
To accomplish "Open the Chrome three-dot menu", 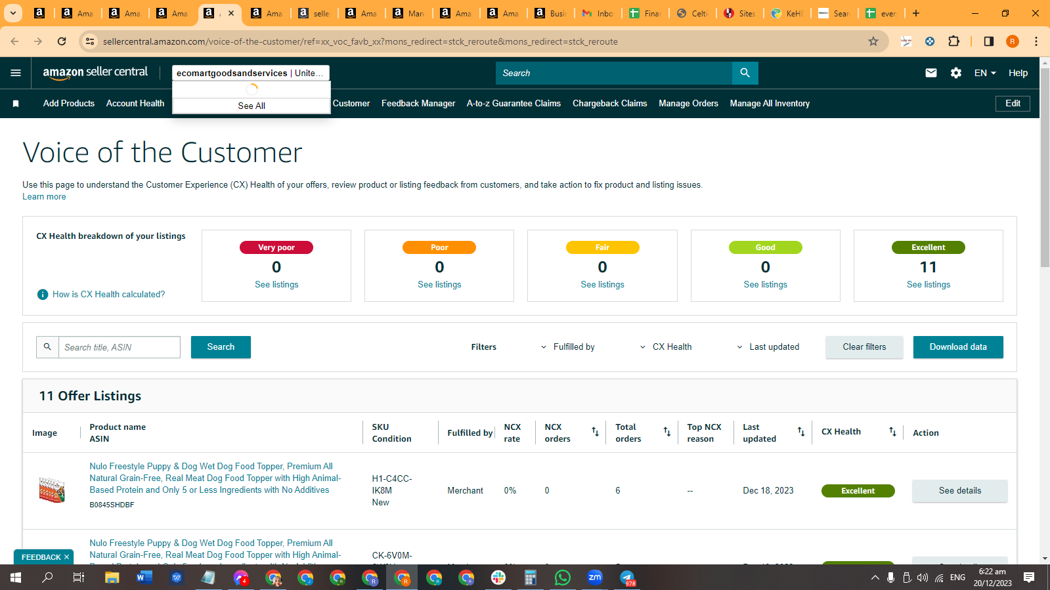I will pyautogui.click(x=1036, y=41).
